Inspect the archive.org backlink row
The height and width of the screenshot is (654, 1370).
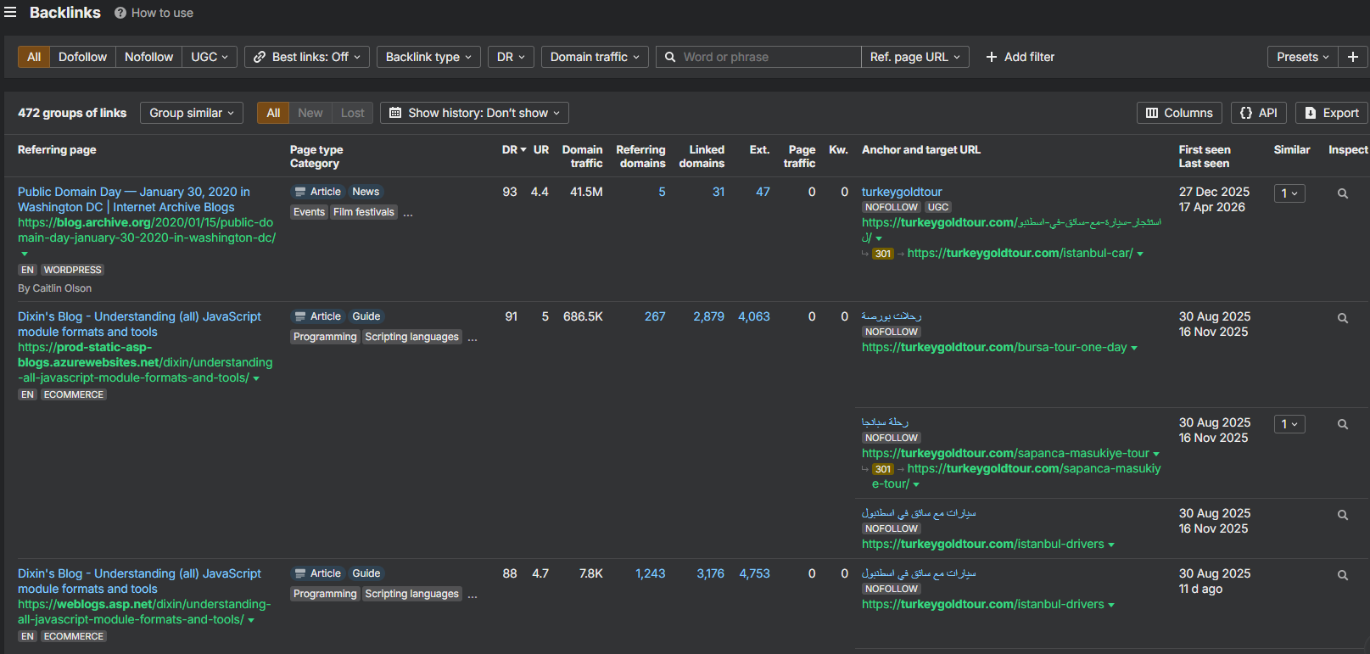1343,193
